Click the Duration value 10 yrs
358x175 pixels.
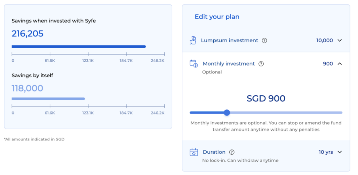(x=326, y=152)
